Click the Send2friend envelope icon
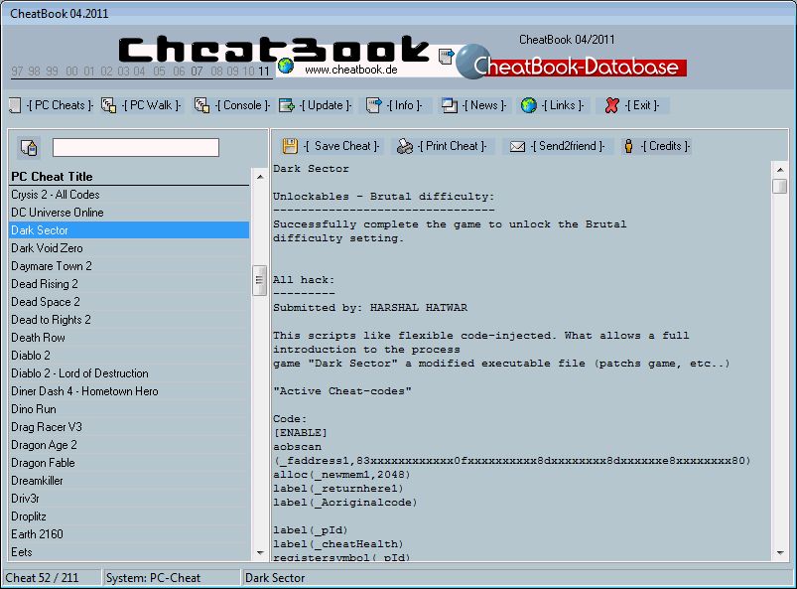The width and height of the screenshot is (797, 589). (517, 146)
